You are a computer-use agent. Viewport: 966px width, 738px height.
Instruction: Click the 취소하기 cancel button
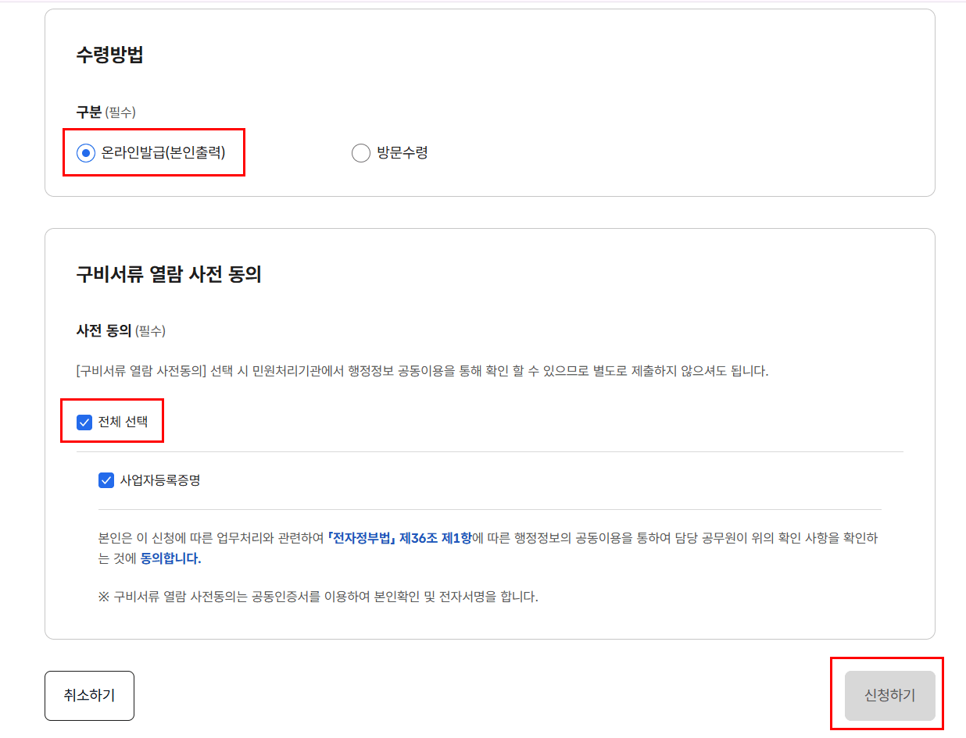(x=89, y=695)
